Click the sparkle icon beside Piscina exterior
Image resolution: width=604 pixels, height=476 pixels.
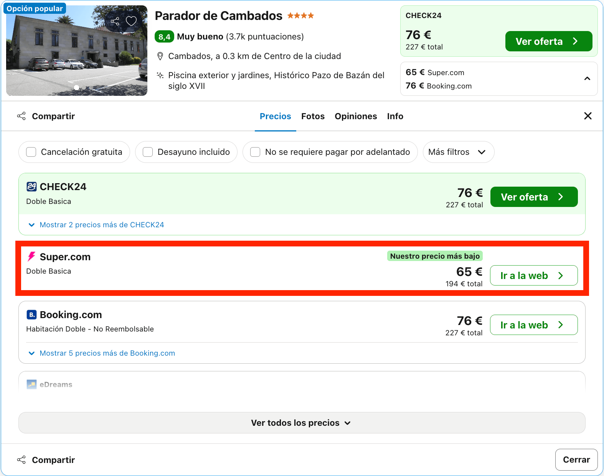[x=160, y=75]
